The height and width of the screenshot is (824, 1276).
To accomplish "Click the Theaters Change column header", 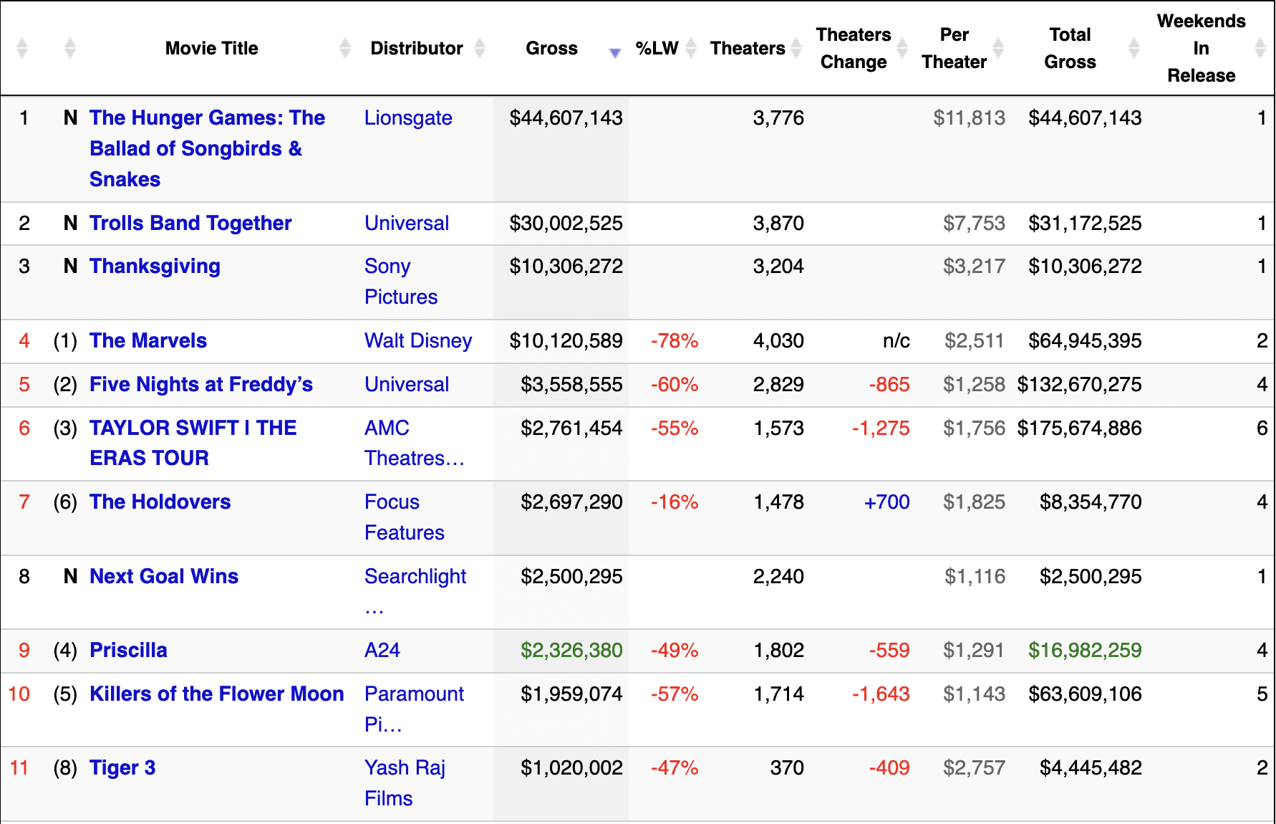I will click(854, 48).
